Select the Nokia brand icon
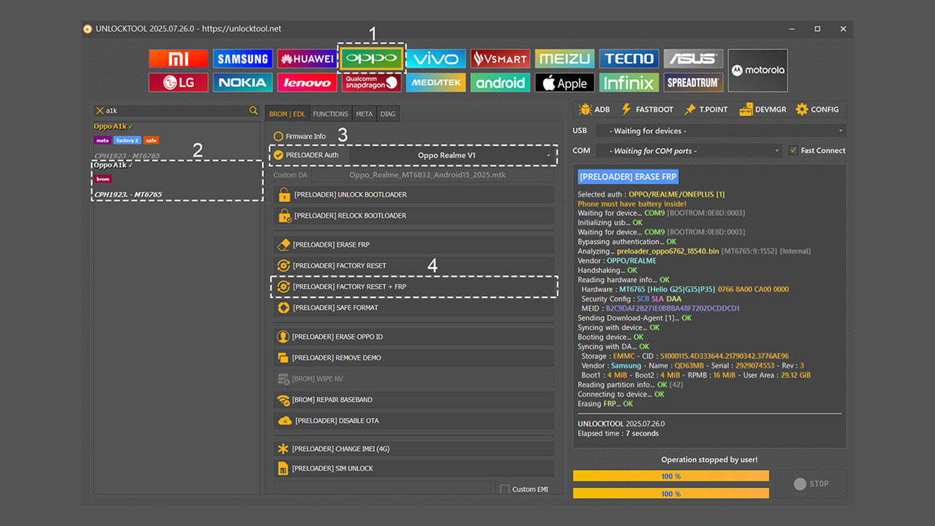The image size is (935, 526). pos(243,83)
